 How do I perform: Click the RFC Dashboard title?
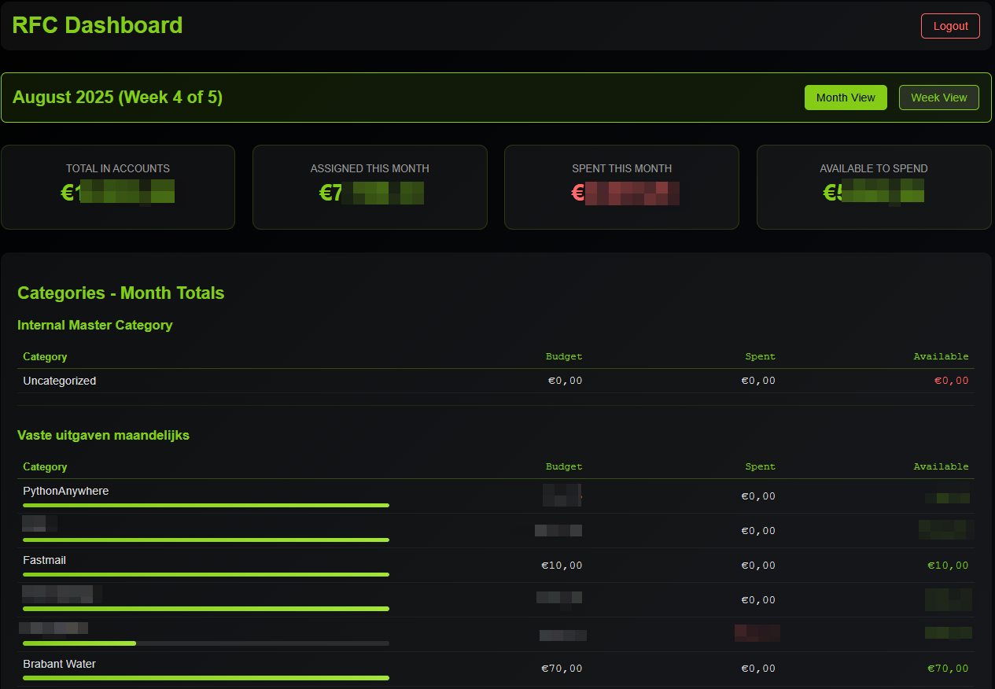[x=98, y=25]
